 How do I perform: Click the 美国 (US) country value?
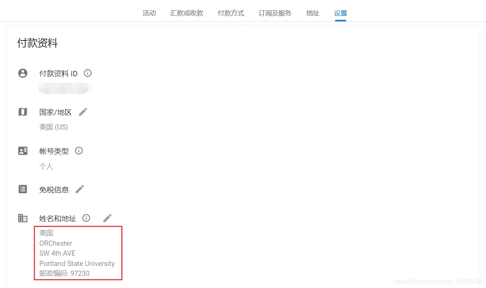click(x=54, y=127)
